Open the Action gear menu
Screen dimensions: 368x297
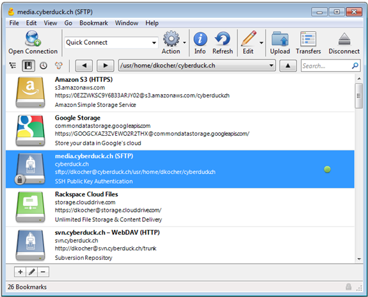(x=172, y=38)
